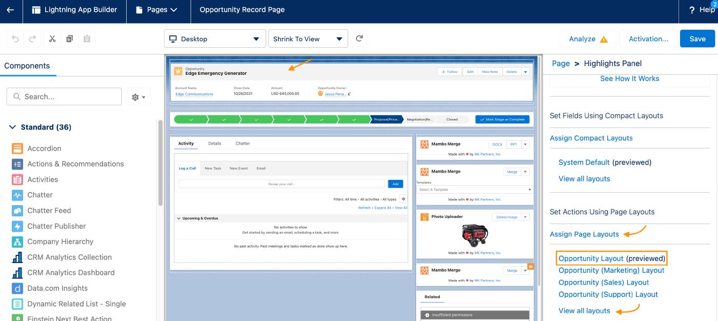Click the Activation button
The image size is (718, 321).
pyautogui.click(x=648, y=39)
